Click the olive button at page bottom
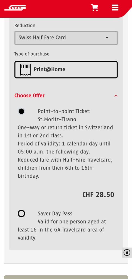This screenshot has height=279, width=132. click(66, 277)
